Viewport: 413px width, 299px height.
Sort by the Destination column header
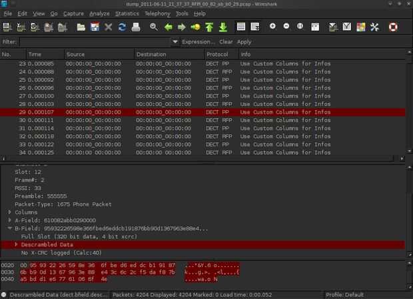click(169, 54)
